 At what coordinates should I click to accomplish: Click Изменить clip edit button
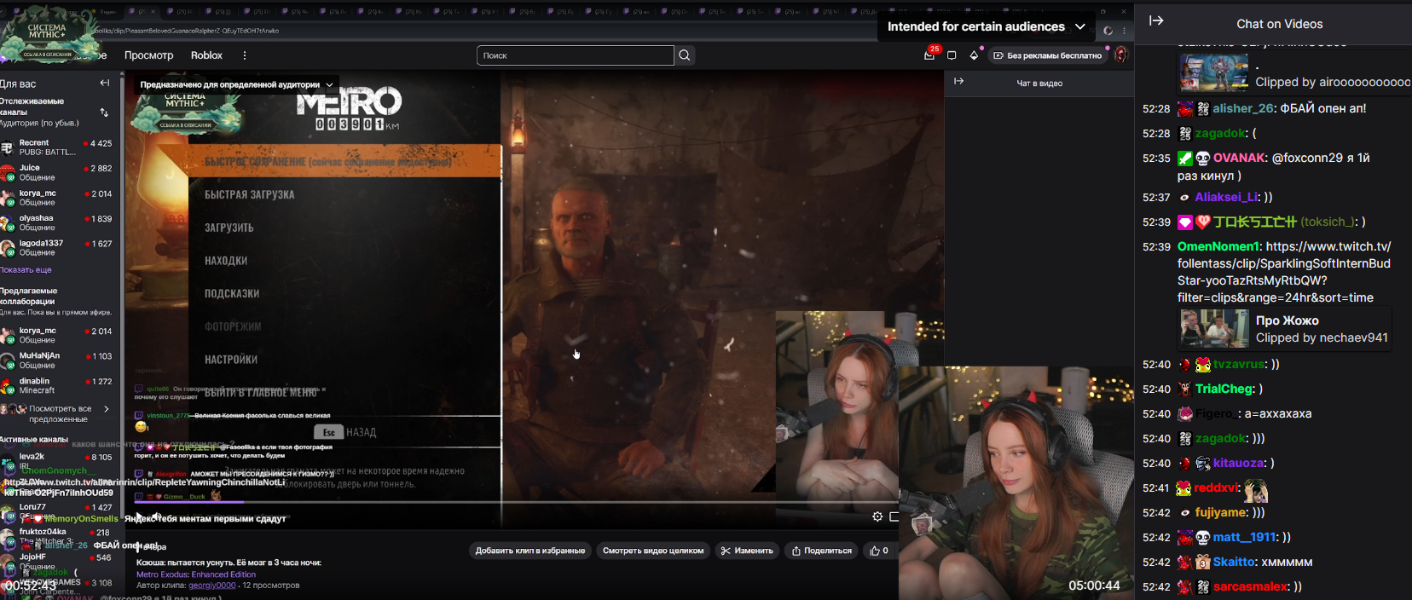(747, 551)
